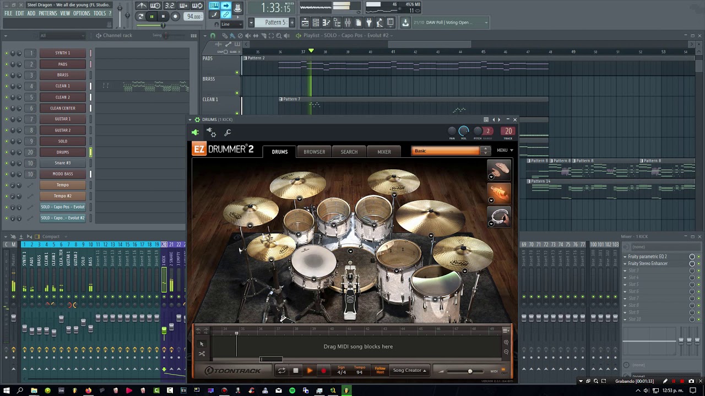705x396 pixels.
Task: Adjust the EZdrummer output volume slider
Action: (x=470, y=371)
